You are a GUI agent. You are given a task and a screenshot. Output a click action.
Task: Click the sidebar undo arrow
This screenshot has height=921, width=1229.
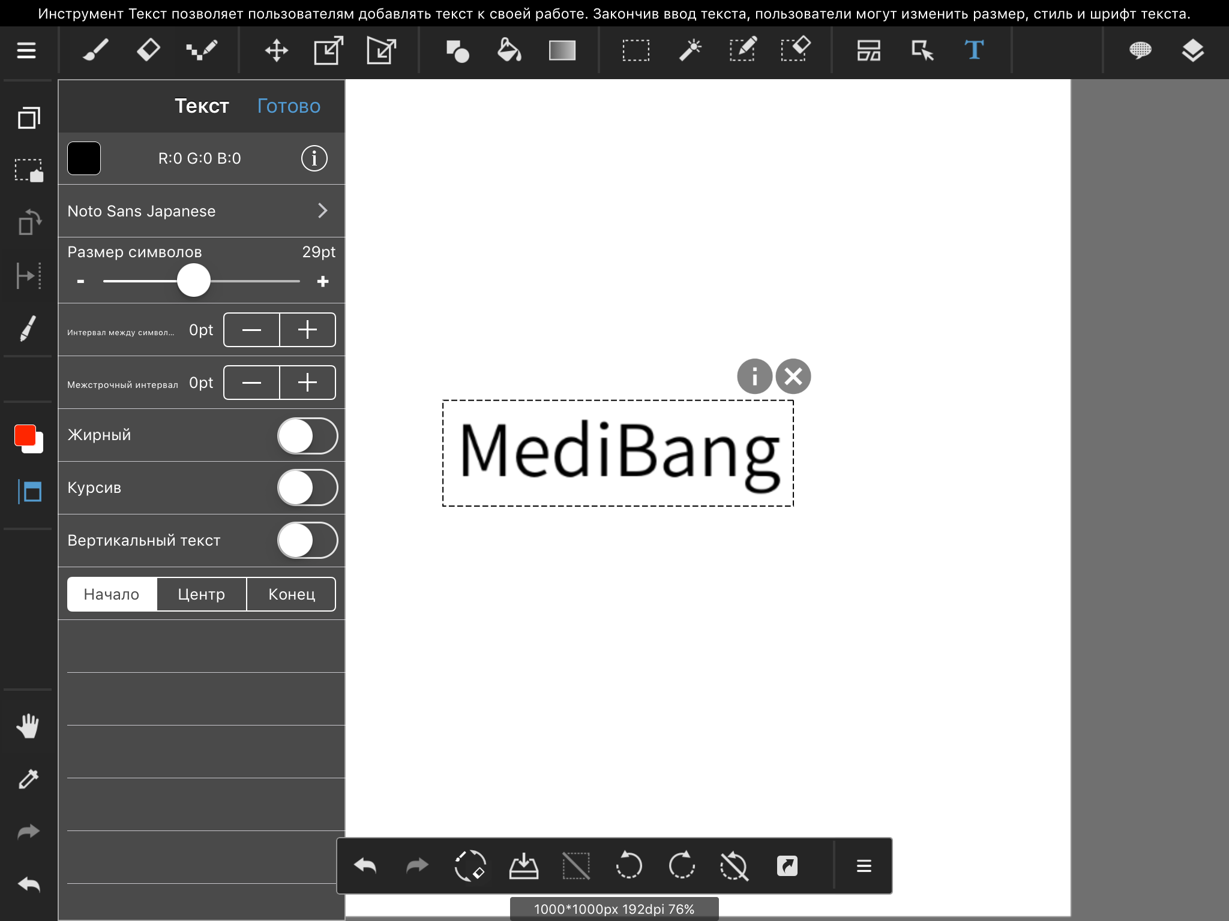[x=29, y=884]
